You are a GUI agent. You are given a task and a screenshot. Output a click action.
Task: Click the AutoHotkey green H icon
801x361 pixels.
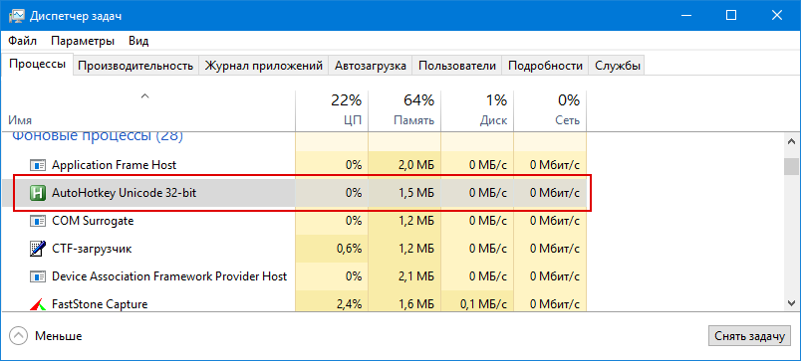37,193
